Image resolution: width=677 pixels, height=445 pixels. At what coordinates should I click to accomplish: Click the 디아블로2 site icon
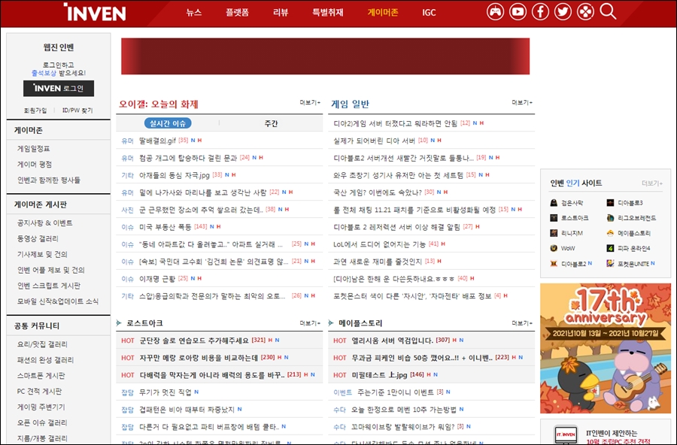554,263
